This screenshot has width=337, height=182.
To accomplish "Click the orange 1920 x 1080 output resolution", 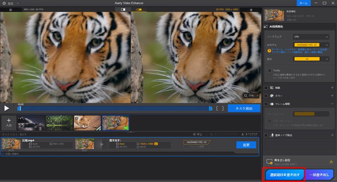I will [x=147, y=144].
